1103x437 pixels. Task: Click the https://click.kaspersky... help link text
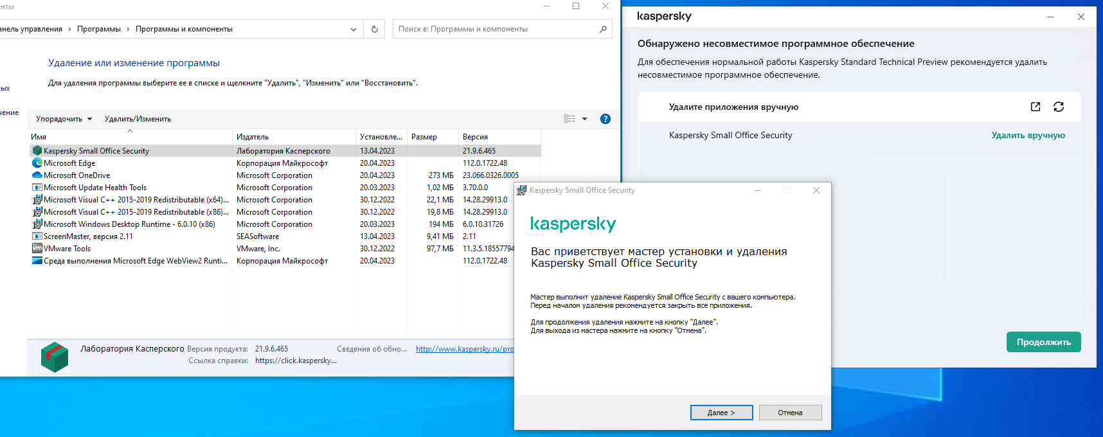(296, 361)
